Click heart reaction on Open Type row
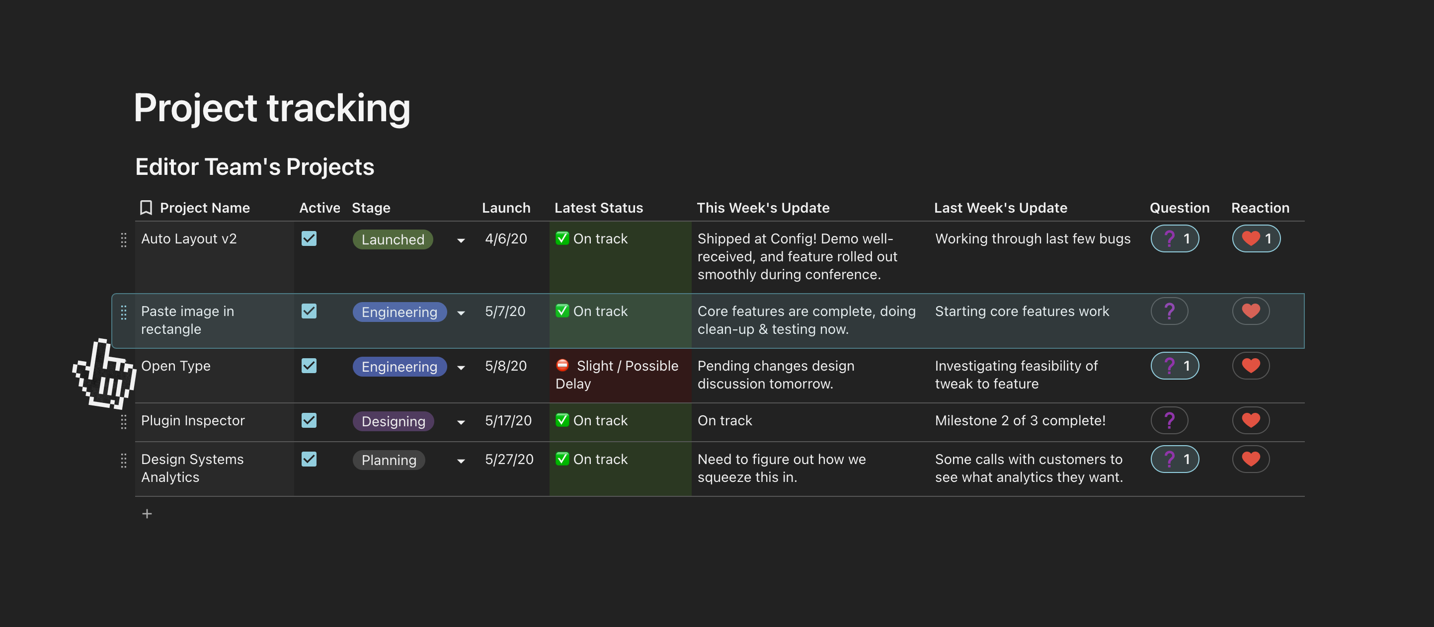 [1250, 366]
